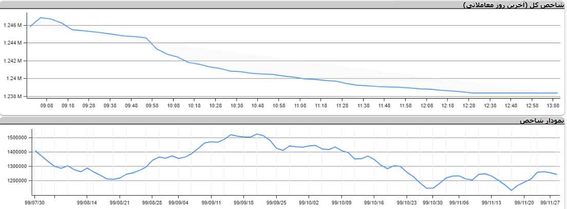Select the 99/11/27 date axis label
Image resolution: width=567 pixels, height=209 pixels.
coord(551,203)
